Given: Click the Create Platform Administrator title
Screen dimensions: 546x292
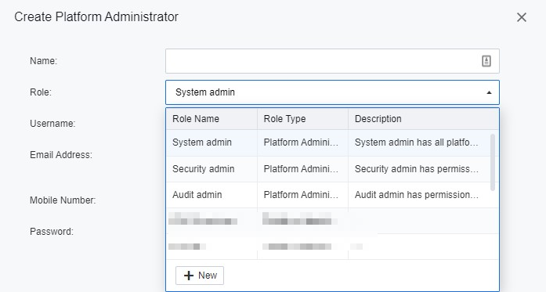Looking at the screenshot, I should click(x=96, y=16).
